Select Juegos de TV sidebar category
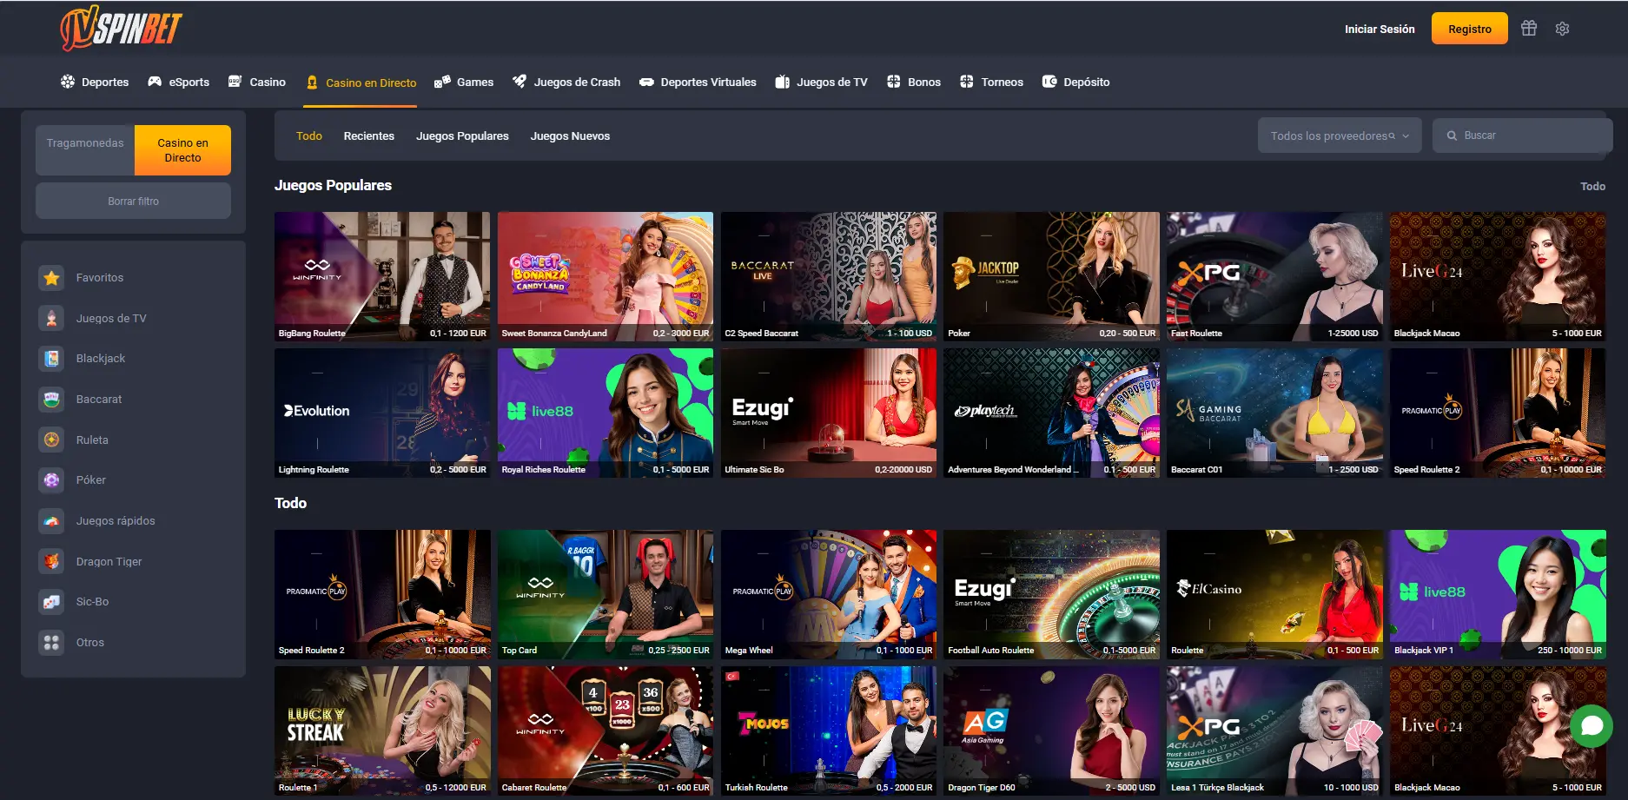1628x800 pixels. (111, 319)
